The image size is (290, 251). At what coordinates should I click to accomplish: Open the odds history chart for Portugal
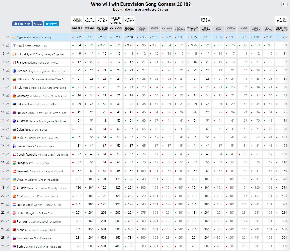coord(8,221)
